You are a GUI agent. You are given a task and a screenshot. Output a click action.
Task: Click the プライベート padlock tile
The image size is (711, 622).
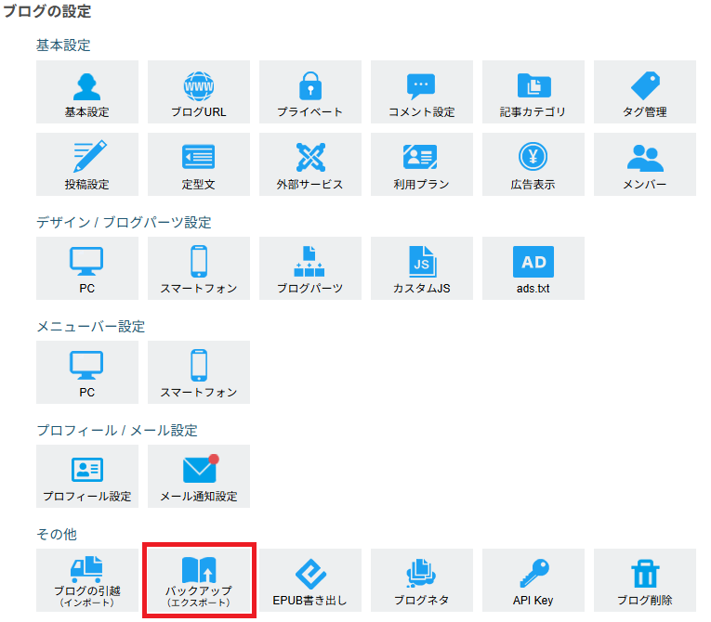point(310,92)
